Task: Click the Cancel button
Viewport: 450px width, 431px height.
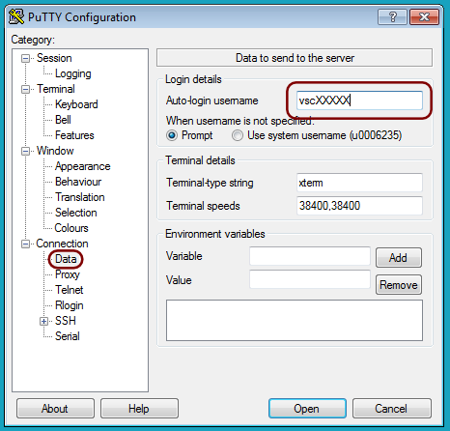Action: coord(392,409)
